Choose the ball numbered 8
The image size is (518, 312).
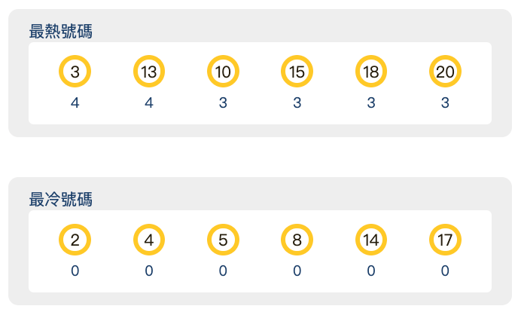pos(297,240)
